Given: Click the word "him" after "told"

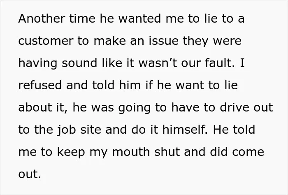Looking at the screenshot, I should click(x=130, y=85).
